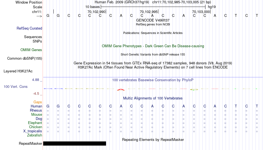Click the black RepeatMasker element block

pyautogui.click(x=75, y=143)
